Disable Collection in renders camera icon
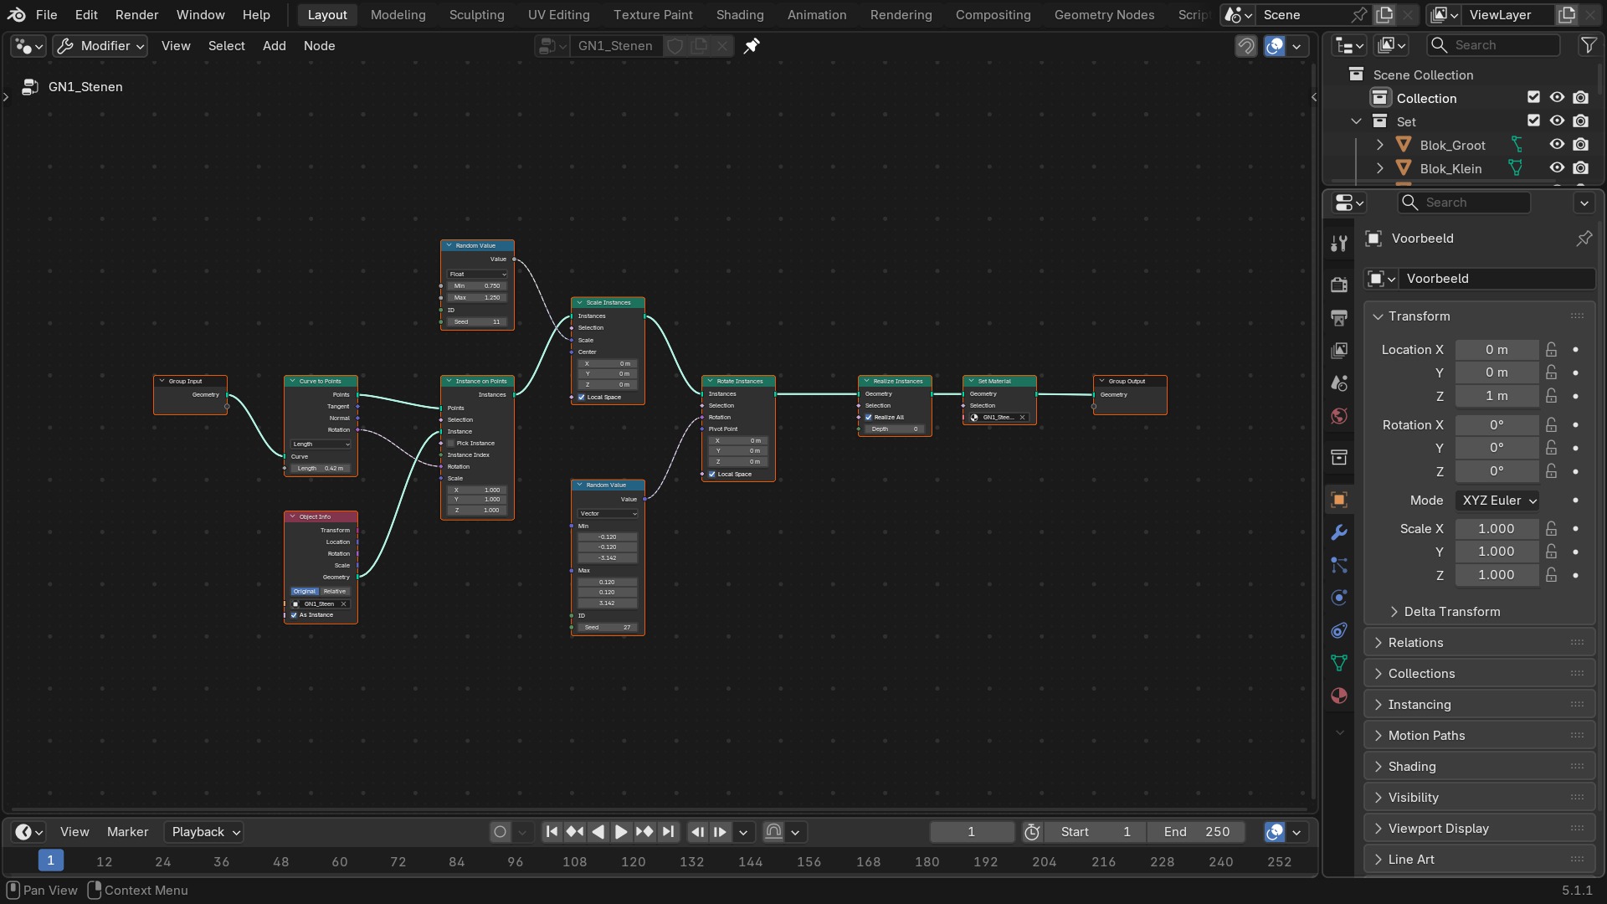 [1580, 98]
